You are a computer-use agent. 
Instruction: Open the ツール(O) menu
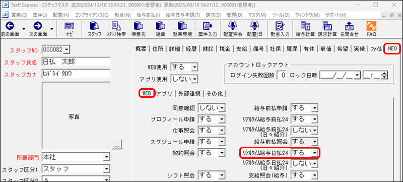pos(281,15)
